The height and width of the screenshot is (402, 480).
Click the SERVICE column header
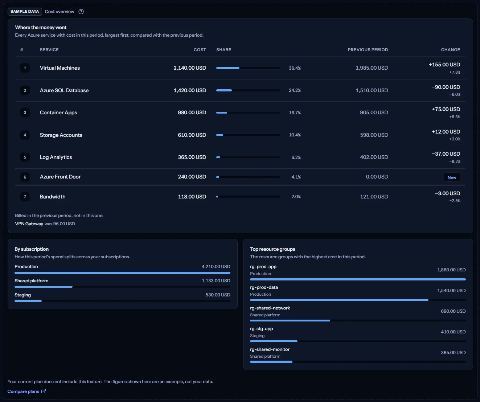tap(49, 50)
